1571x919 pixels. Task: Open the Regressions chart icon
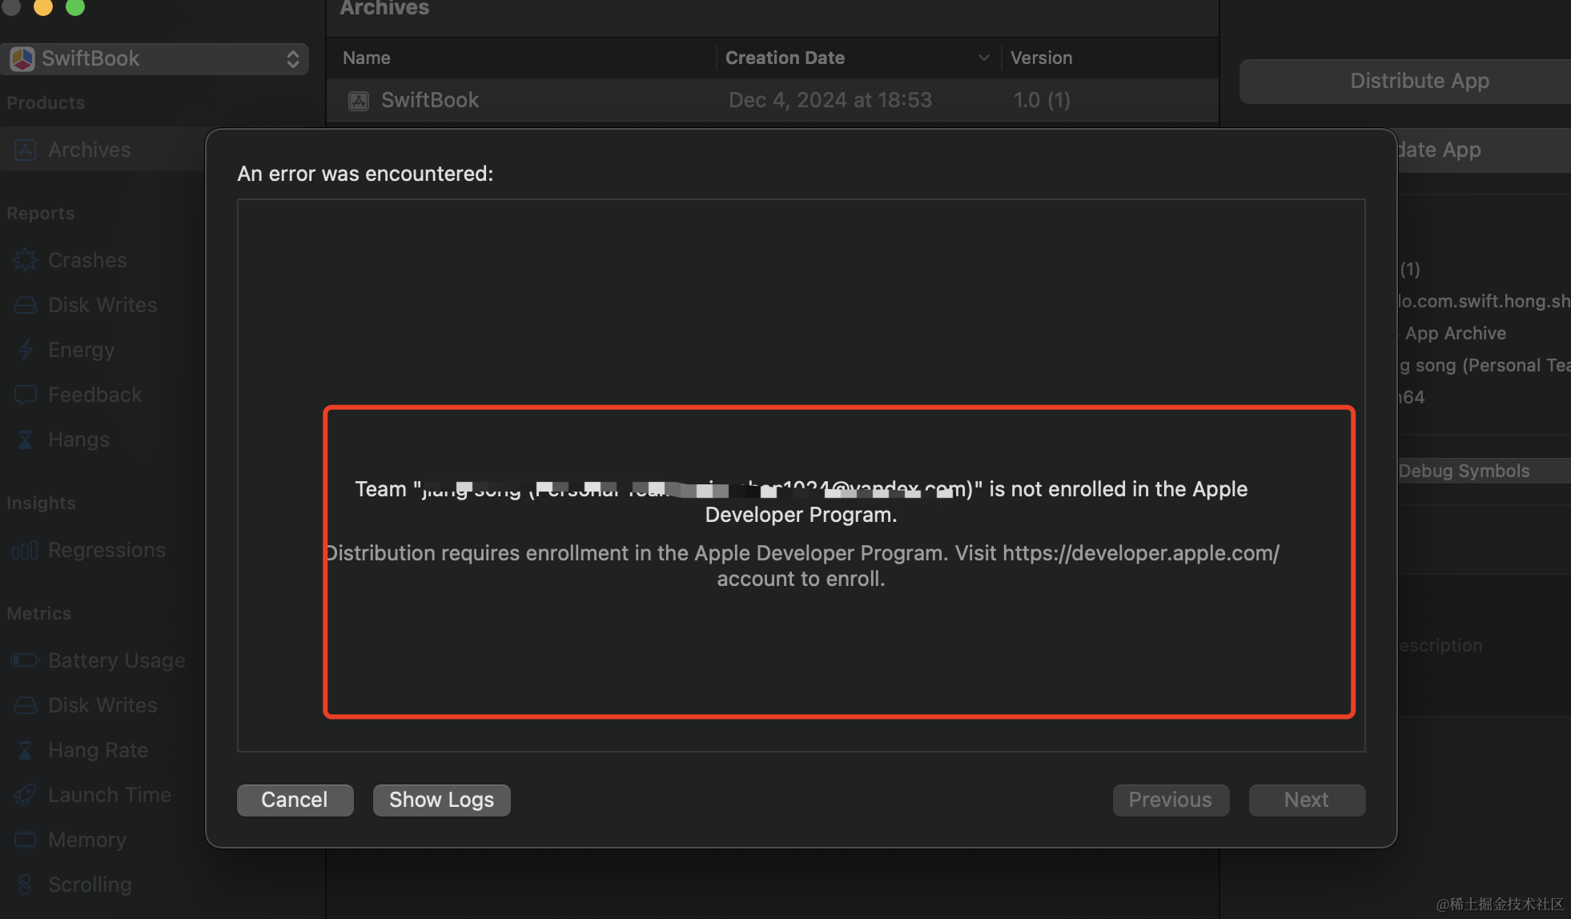(26, 550)
